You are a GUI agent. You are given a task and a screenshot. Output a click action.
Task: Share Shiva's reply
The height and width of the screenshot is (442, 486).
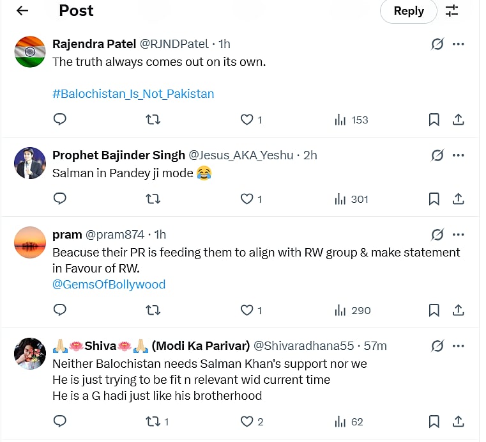pos(458,422)
